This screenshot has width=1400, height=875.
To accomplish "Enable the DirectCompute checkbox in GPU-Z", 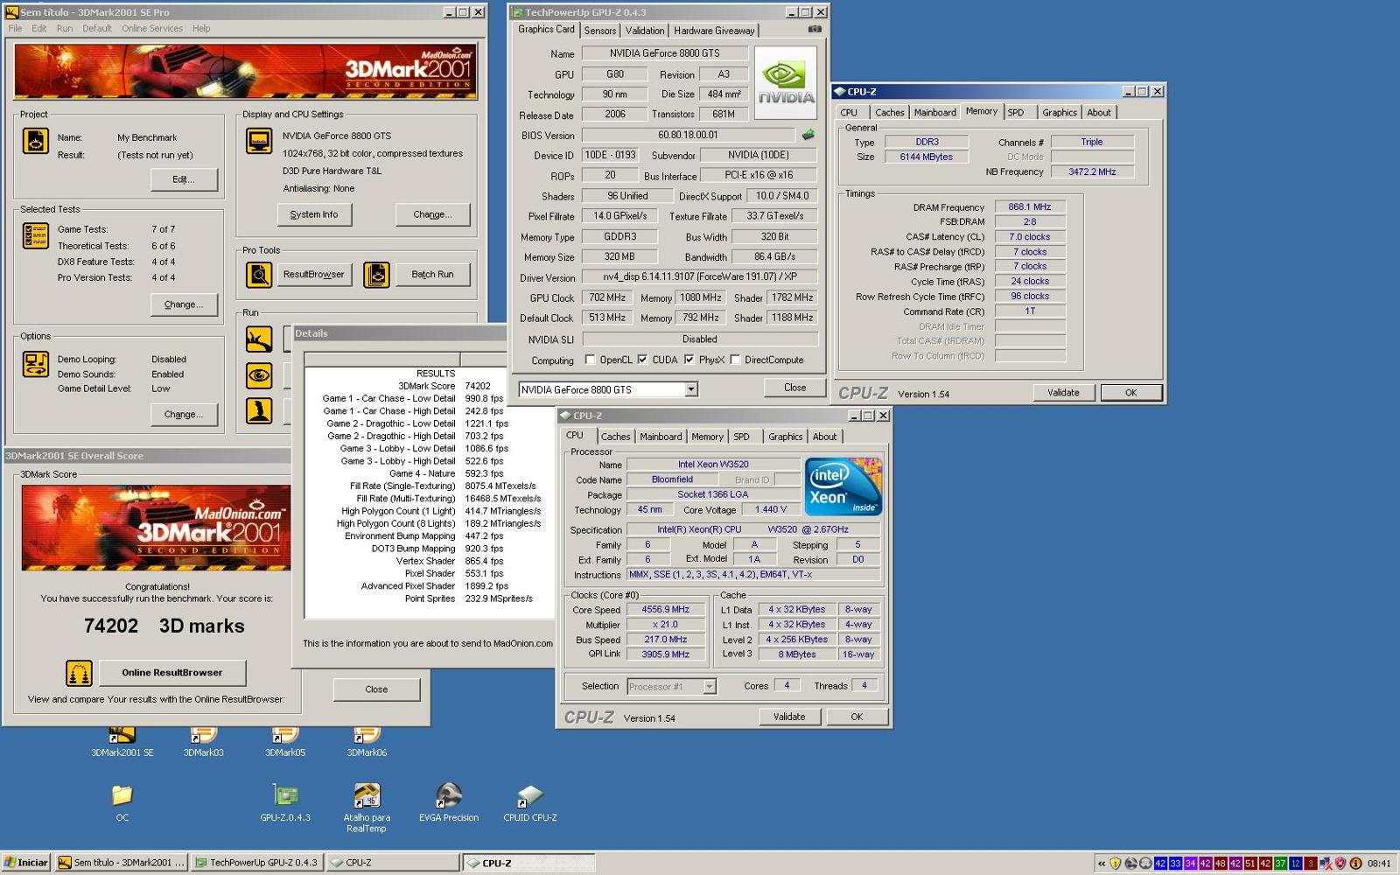I will coord(735,360).
